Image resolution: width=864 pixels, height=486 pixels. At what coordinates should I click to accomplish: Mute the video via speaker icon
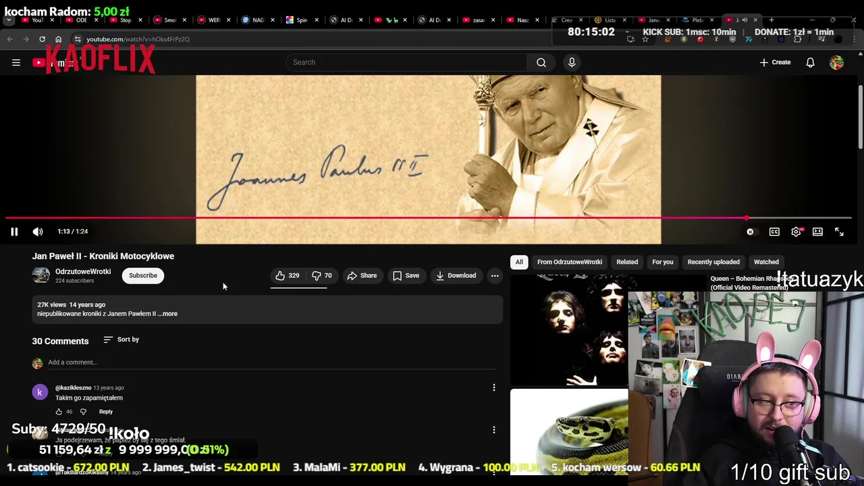coord(38,232)
